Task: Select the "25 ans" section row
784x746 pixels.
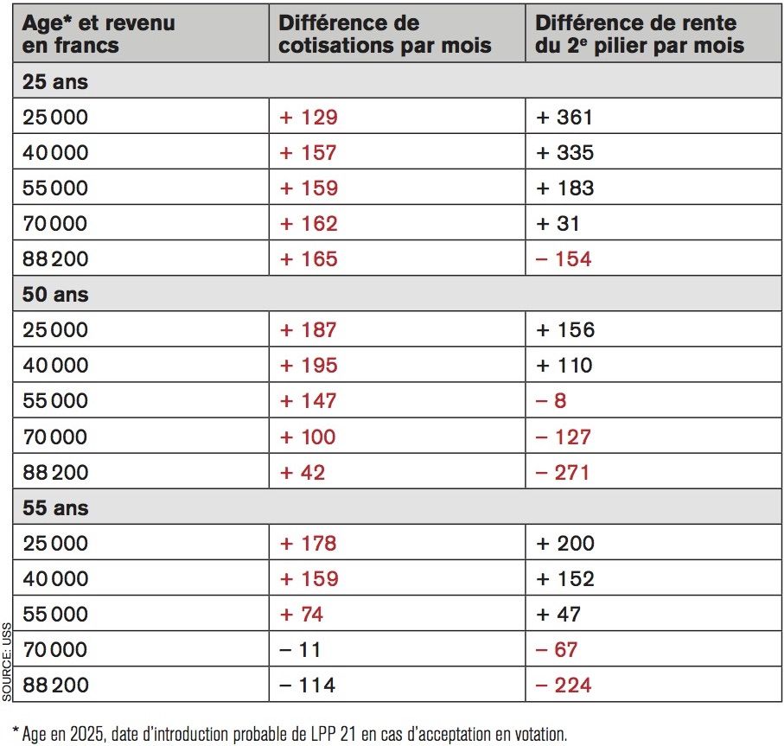Action: point(55,82)
